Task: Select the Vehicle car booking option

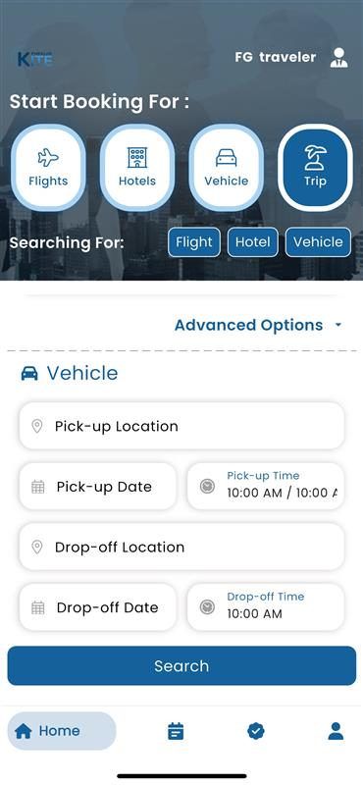Action: click(227, 168)
